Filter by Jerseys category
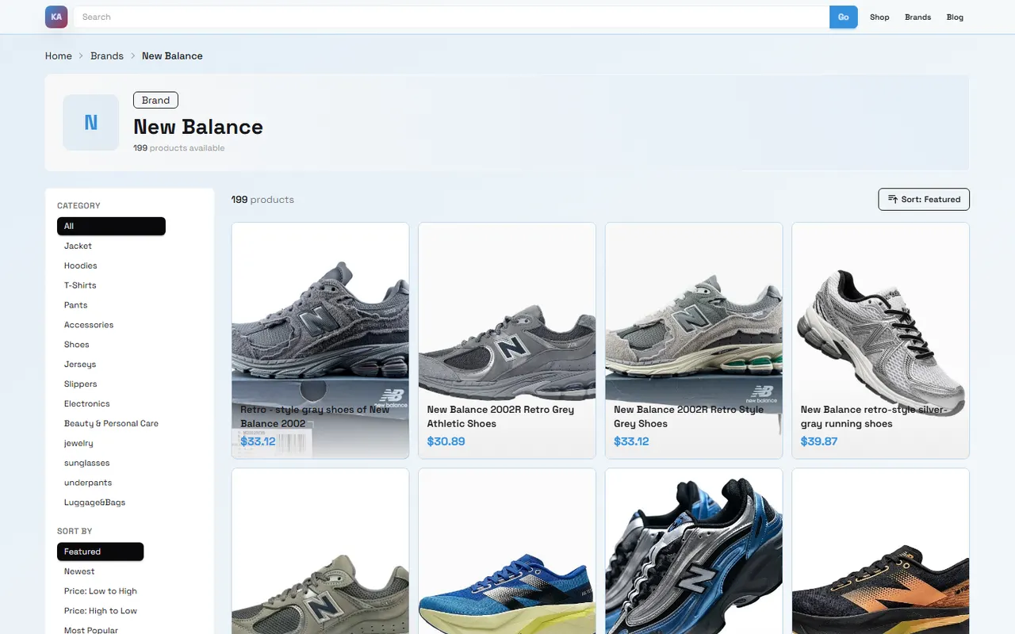 (80, 365)
